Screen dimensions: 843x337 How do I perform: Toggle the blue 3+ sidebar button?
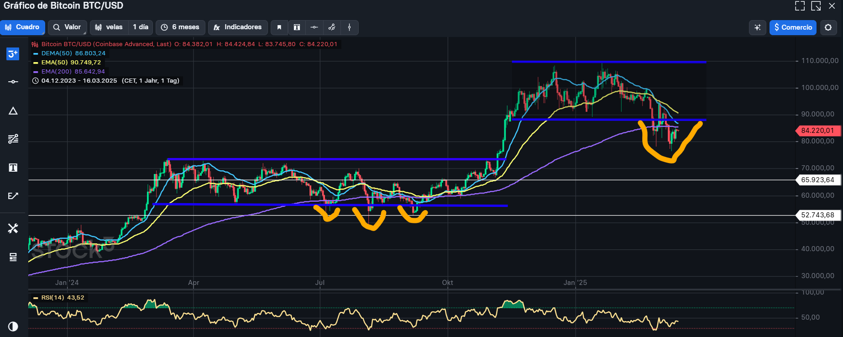pos(13,54)
